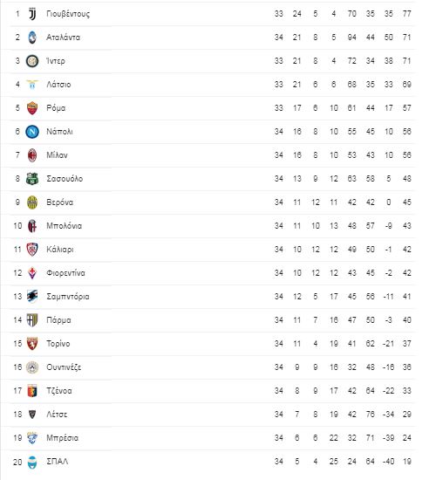This screenshot has width=436, height=480.
Task: Open the Λάτσιο team name link
Action: (x=58, y=85)
